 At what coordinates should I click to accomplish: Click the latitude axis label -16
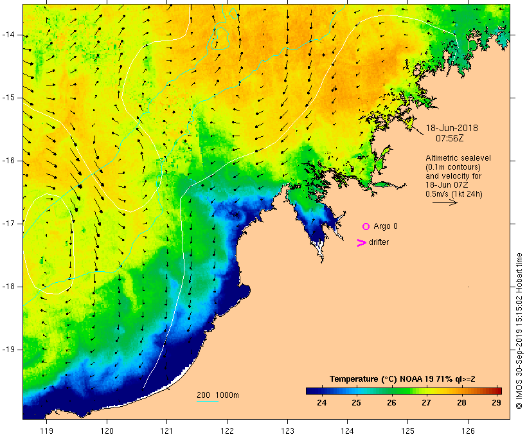[8, 161]
